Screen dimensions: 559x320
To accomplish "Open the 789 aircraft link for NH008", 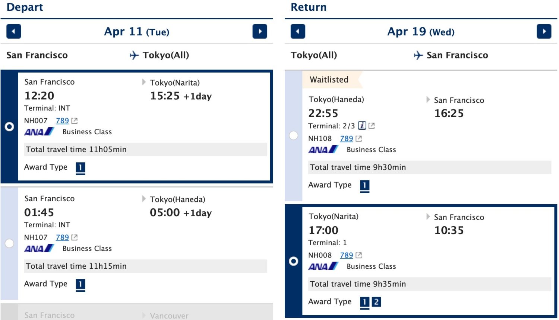I will tap(346, 255).
